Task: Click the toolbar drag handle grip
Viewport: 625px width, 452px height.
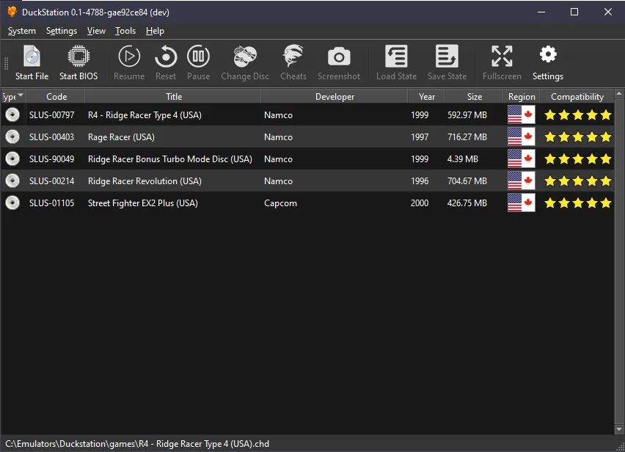Action: tap(6, 64)
